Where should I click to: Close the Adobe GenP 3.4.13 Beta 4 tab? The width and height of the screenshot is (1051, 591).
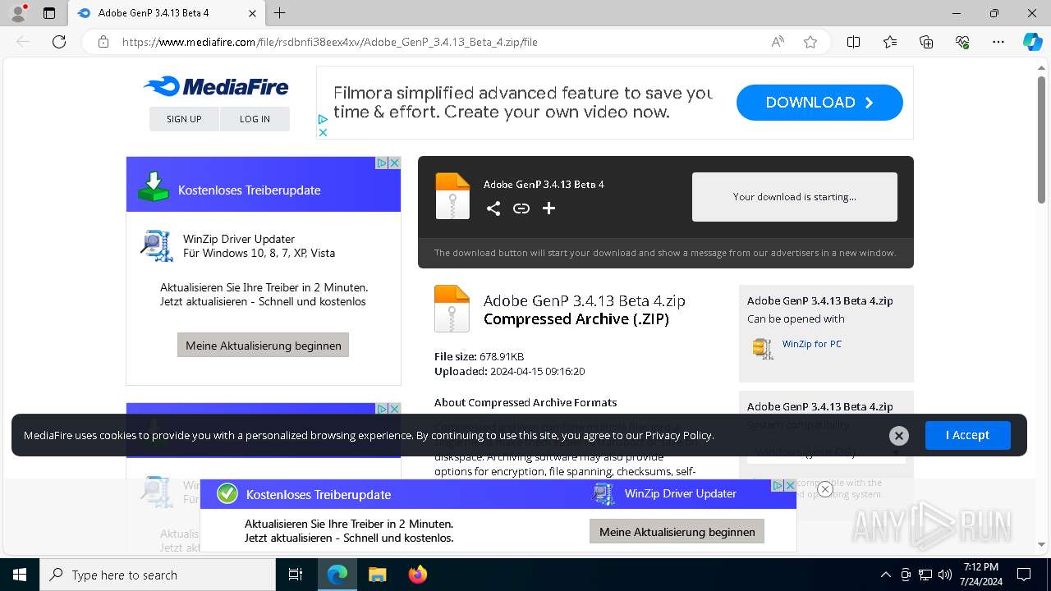click(252, 13)
